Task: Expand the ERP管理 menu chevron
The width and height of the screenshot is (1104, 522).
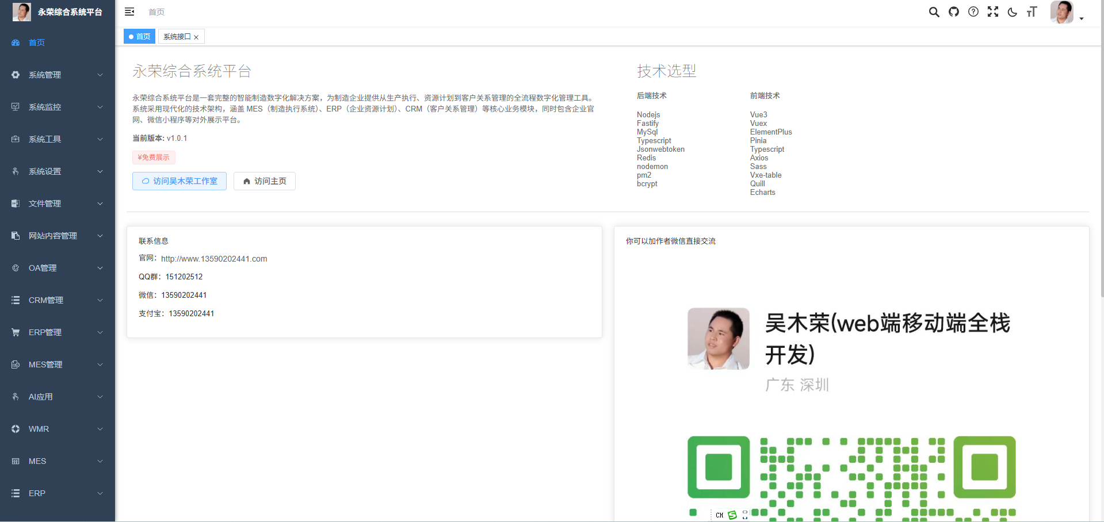Action: (100, 332)
